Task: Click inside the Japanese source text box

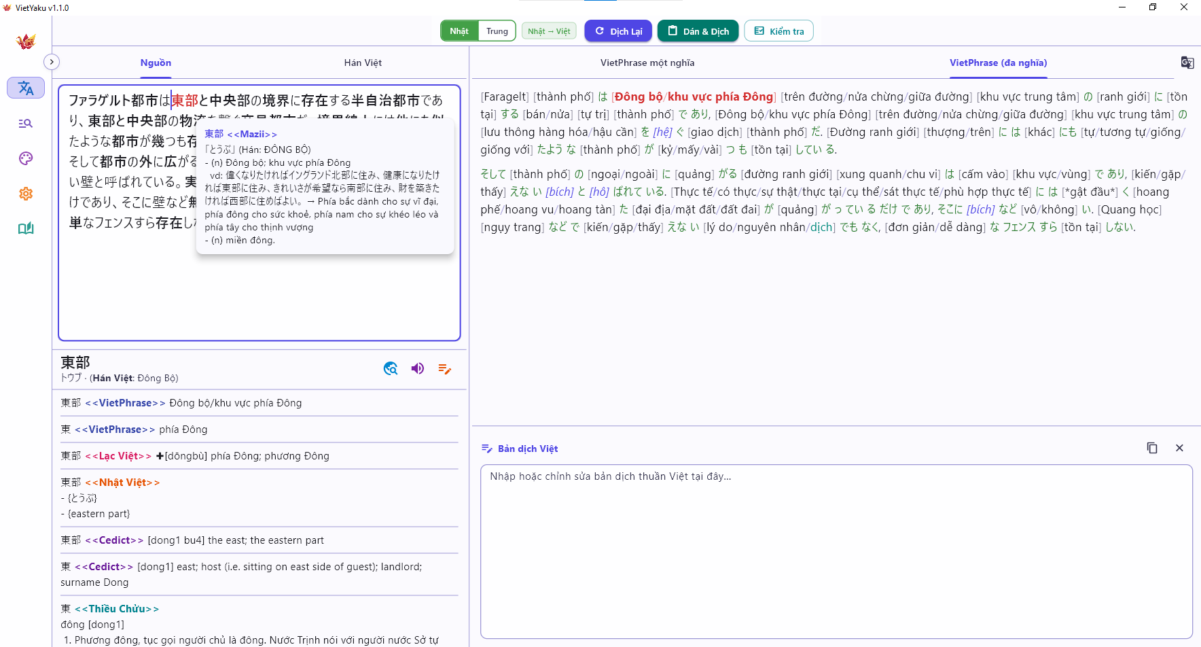Action: pyautogui.click(x=259, y=213)
